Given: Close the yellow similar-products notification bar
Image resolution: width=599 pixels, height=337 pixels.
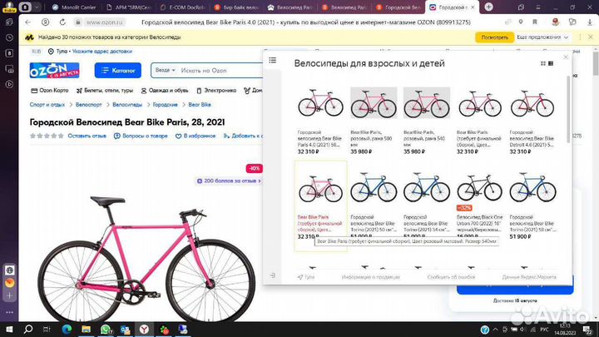Looking at the screenshot, I should pos(591,37).
